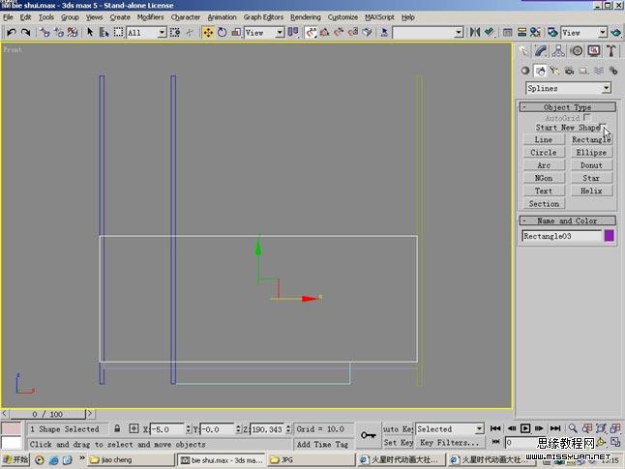Screen dimensions: 625x469
Task: Switch to the Display command panel
Action: tap(594, 51)
